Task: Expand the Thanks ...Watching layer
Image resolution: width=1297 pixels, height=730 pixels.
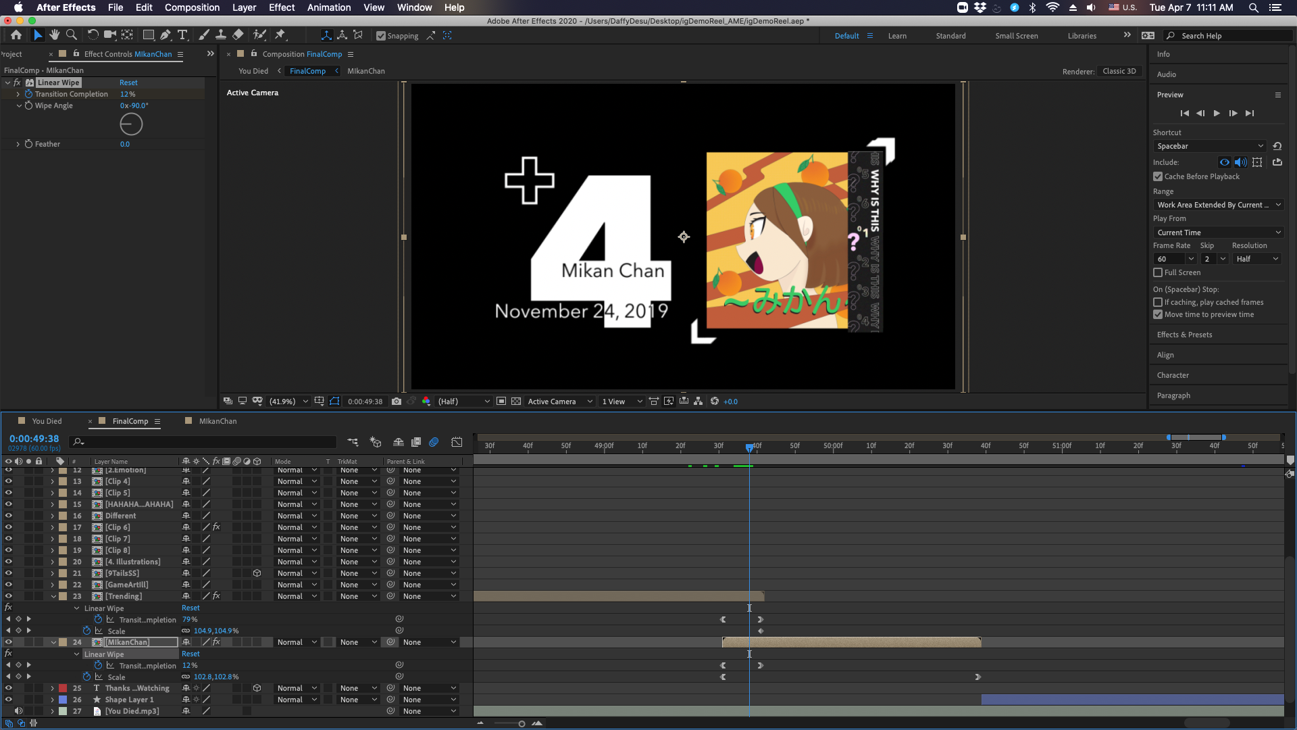Action: tap(53, 688)
